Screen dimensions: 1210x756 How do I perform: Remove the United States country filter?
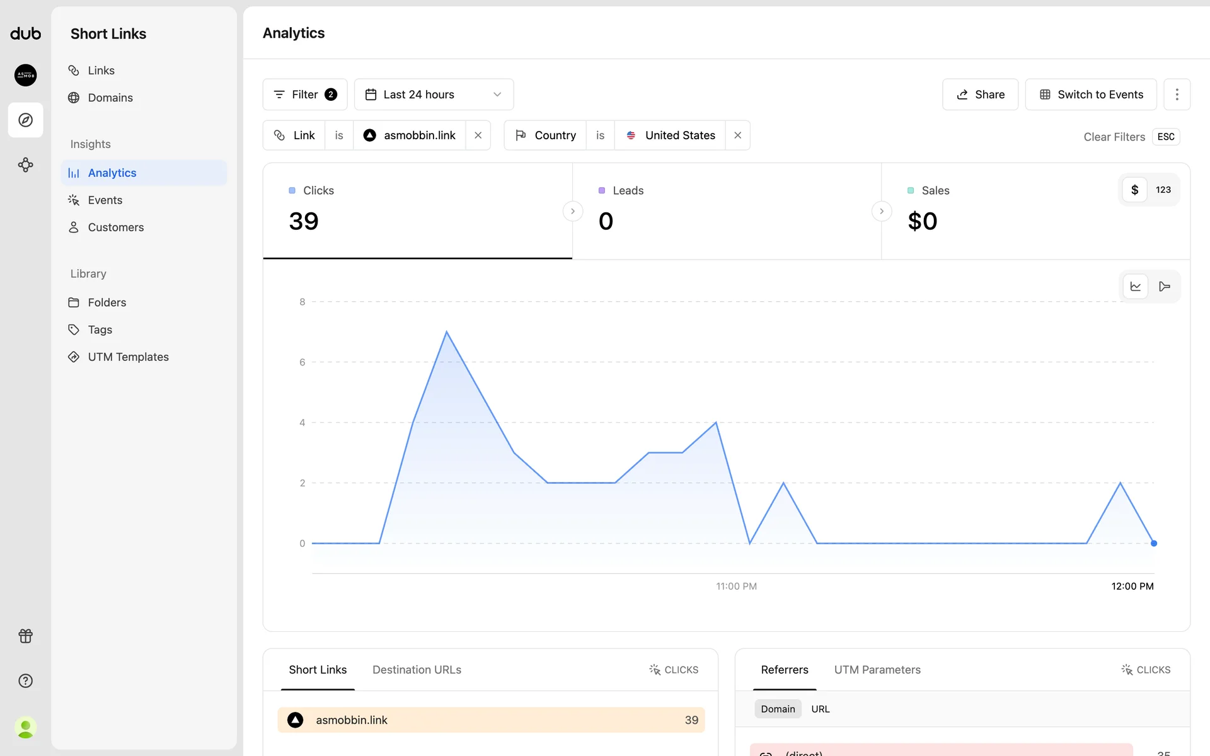(737, 135)
